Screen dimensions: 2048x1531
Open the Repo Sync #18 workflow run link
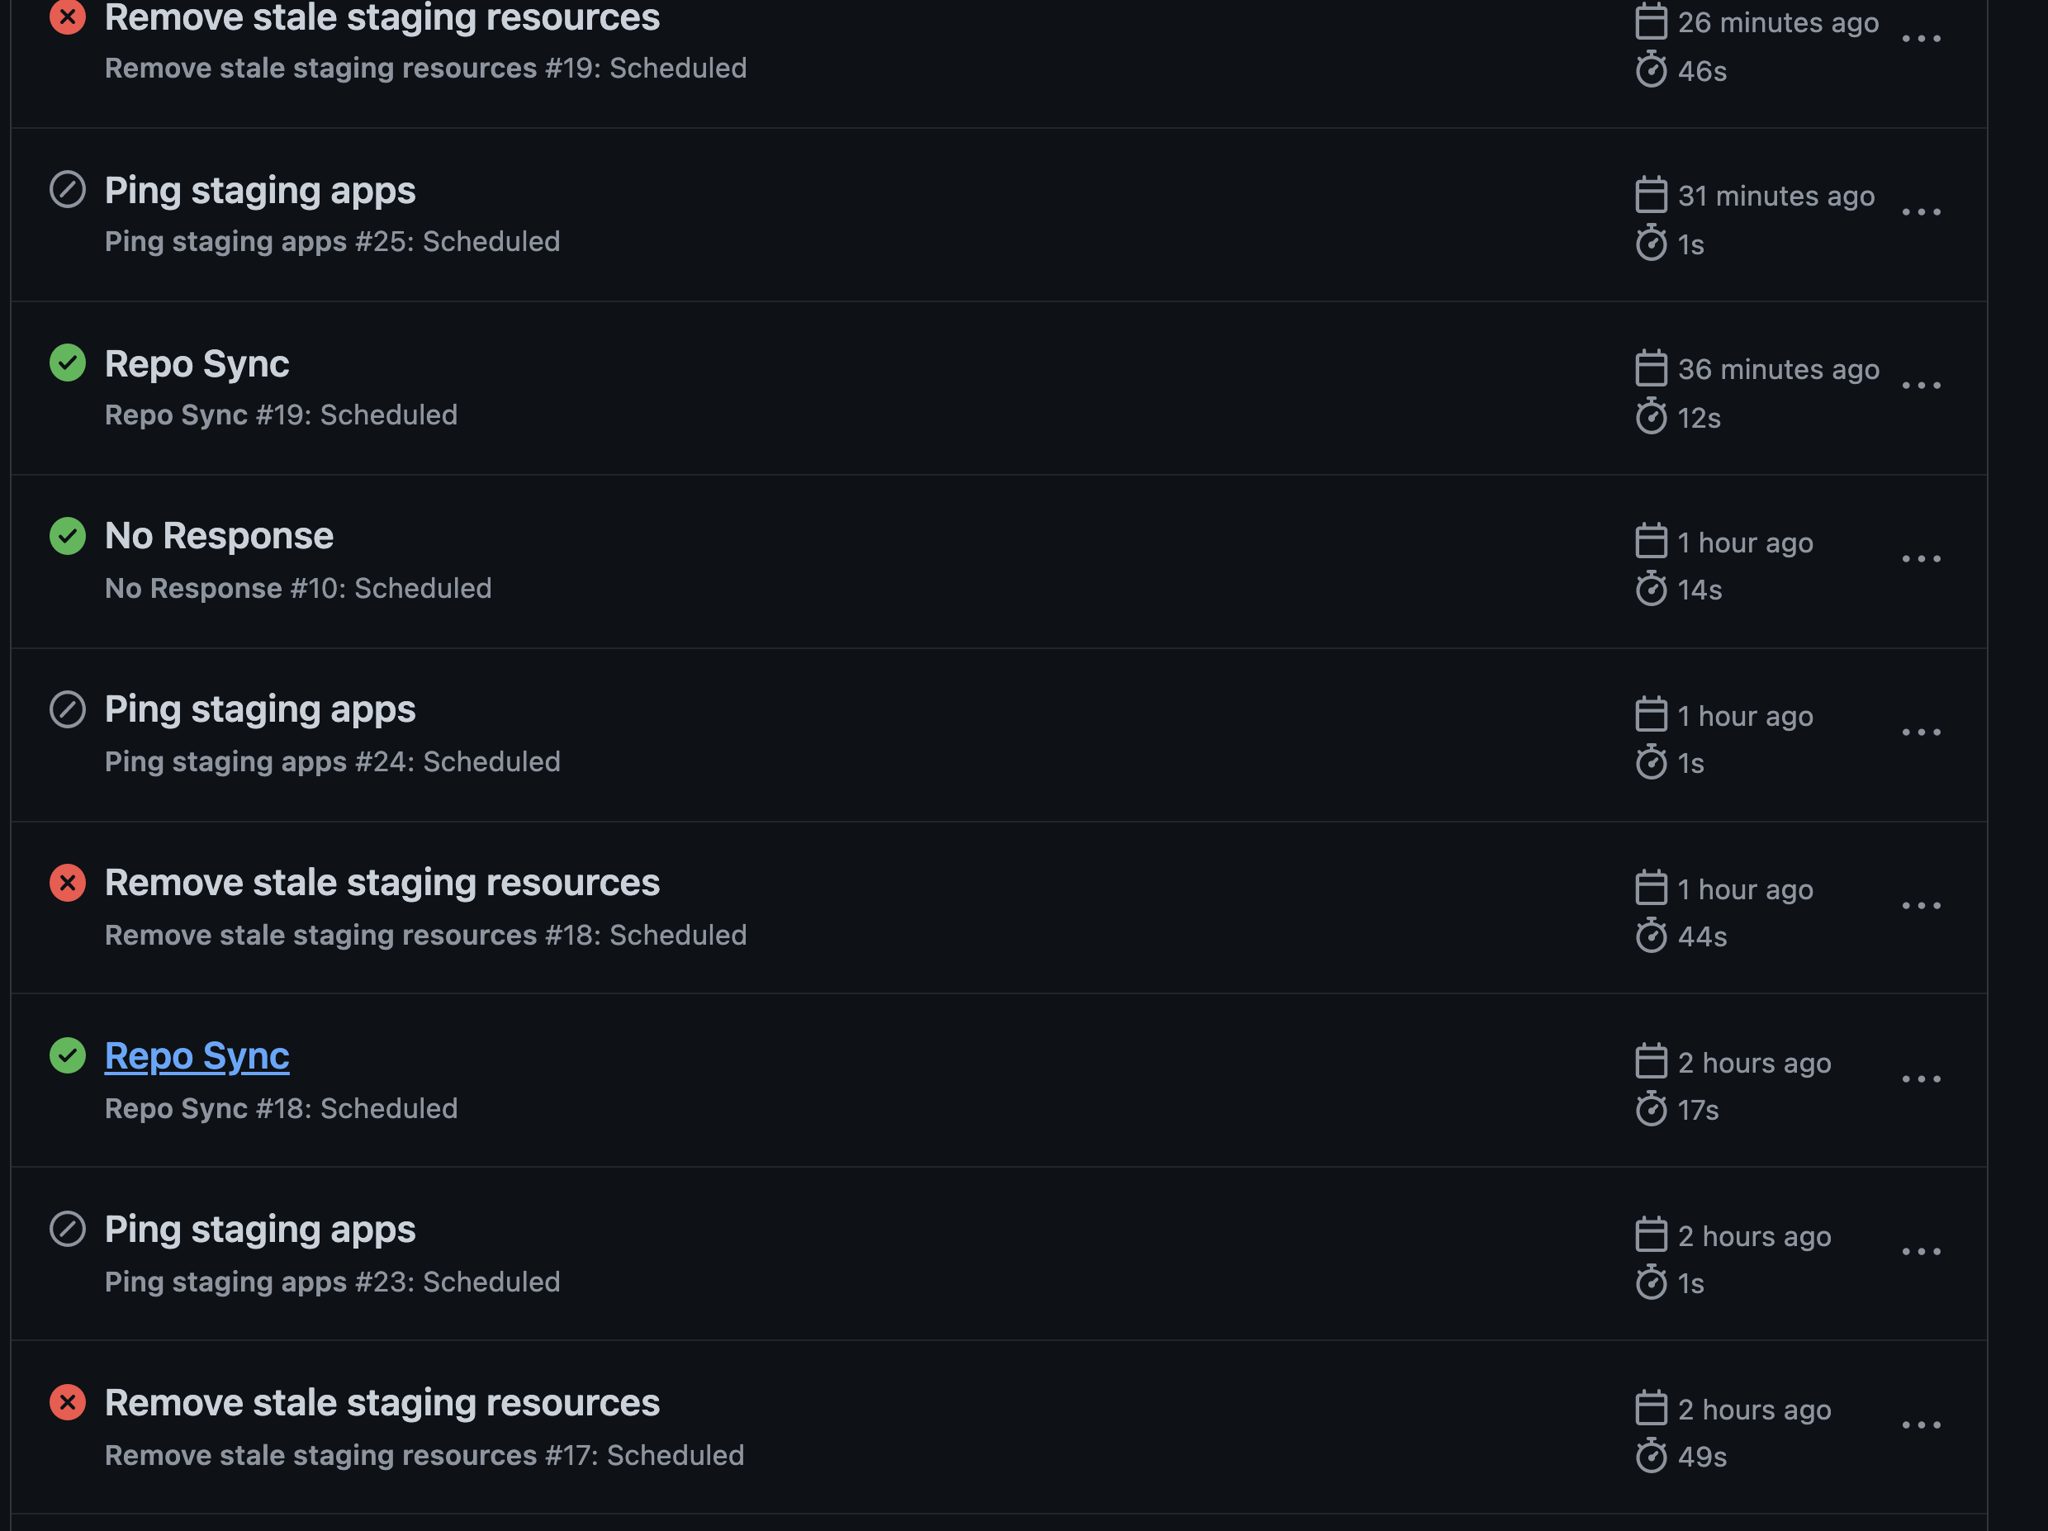[x=197, y=1055]
